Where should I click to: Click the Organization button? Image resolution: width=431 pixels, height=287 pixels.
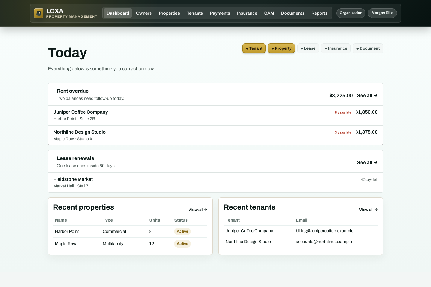pyautogui.click(x=351, y=13)
